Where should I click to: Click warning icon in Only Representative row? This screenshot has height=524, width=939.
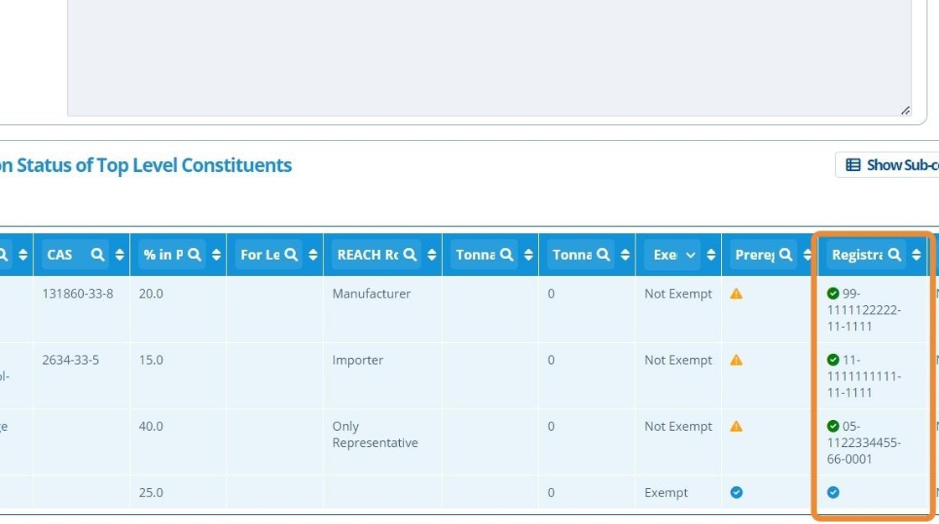[x=736, y=427]
